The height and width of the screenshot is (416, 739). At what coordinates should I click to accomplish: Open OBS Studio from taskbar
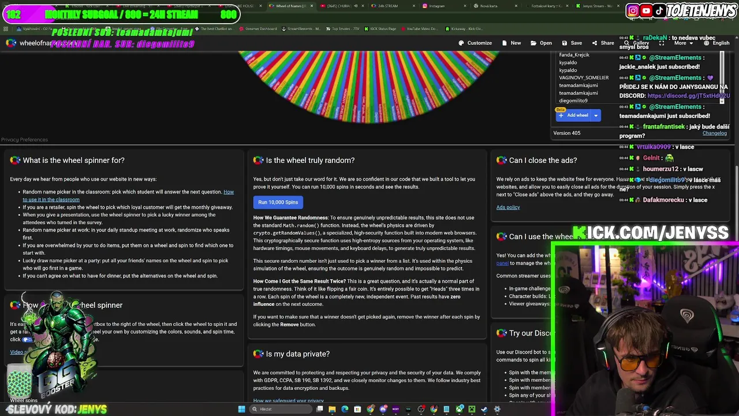click(x=421, y=409)
